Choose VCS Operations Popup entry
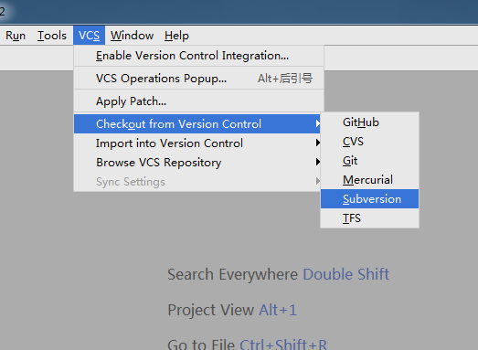This screenshot has height=350, width=478. click(x=198, y=79)
